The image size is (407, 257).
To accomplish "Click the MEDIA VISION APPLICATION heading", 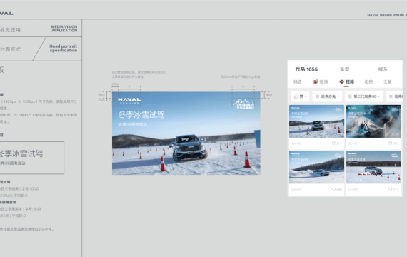I will click(x=64, y=29).
